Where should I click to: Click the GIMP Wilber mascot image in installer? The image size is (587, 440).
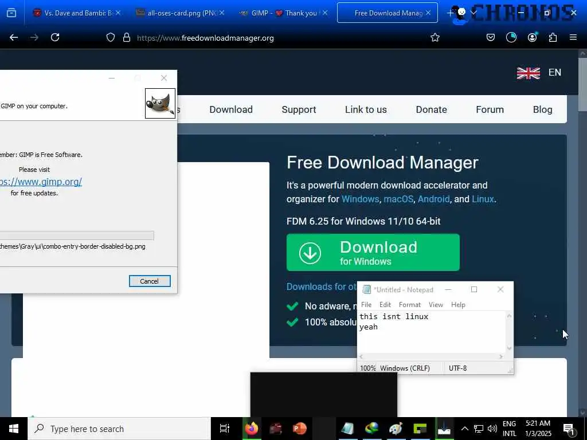[160, 103]
